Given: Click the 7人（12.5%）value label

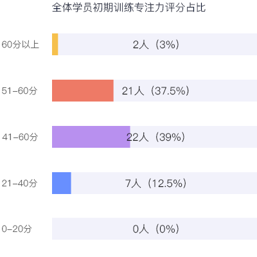Looking at the screenshot, I should coord(156,183).
